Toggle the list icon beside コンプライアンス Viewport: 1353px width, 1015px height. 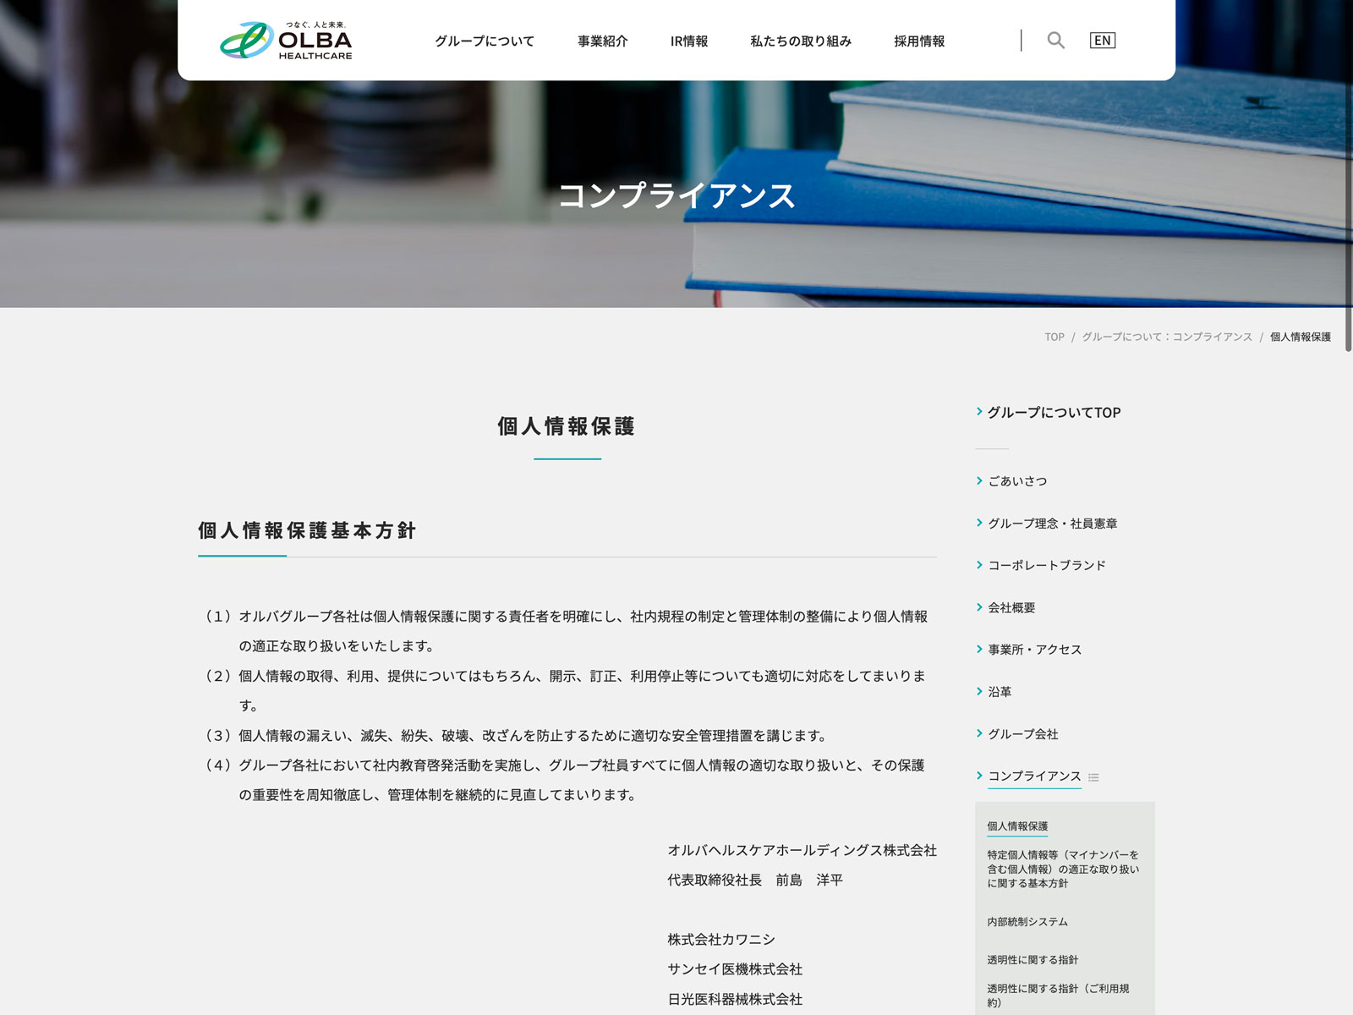(x=1093, y=777)
